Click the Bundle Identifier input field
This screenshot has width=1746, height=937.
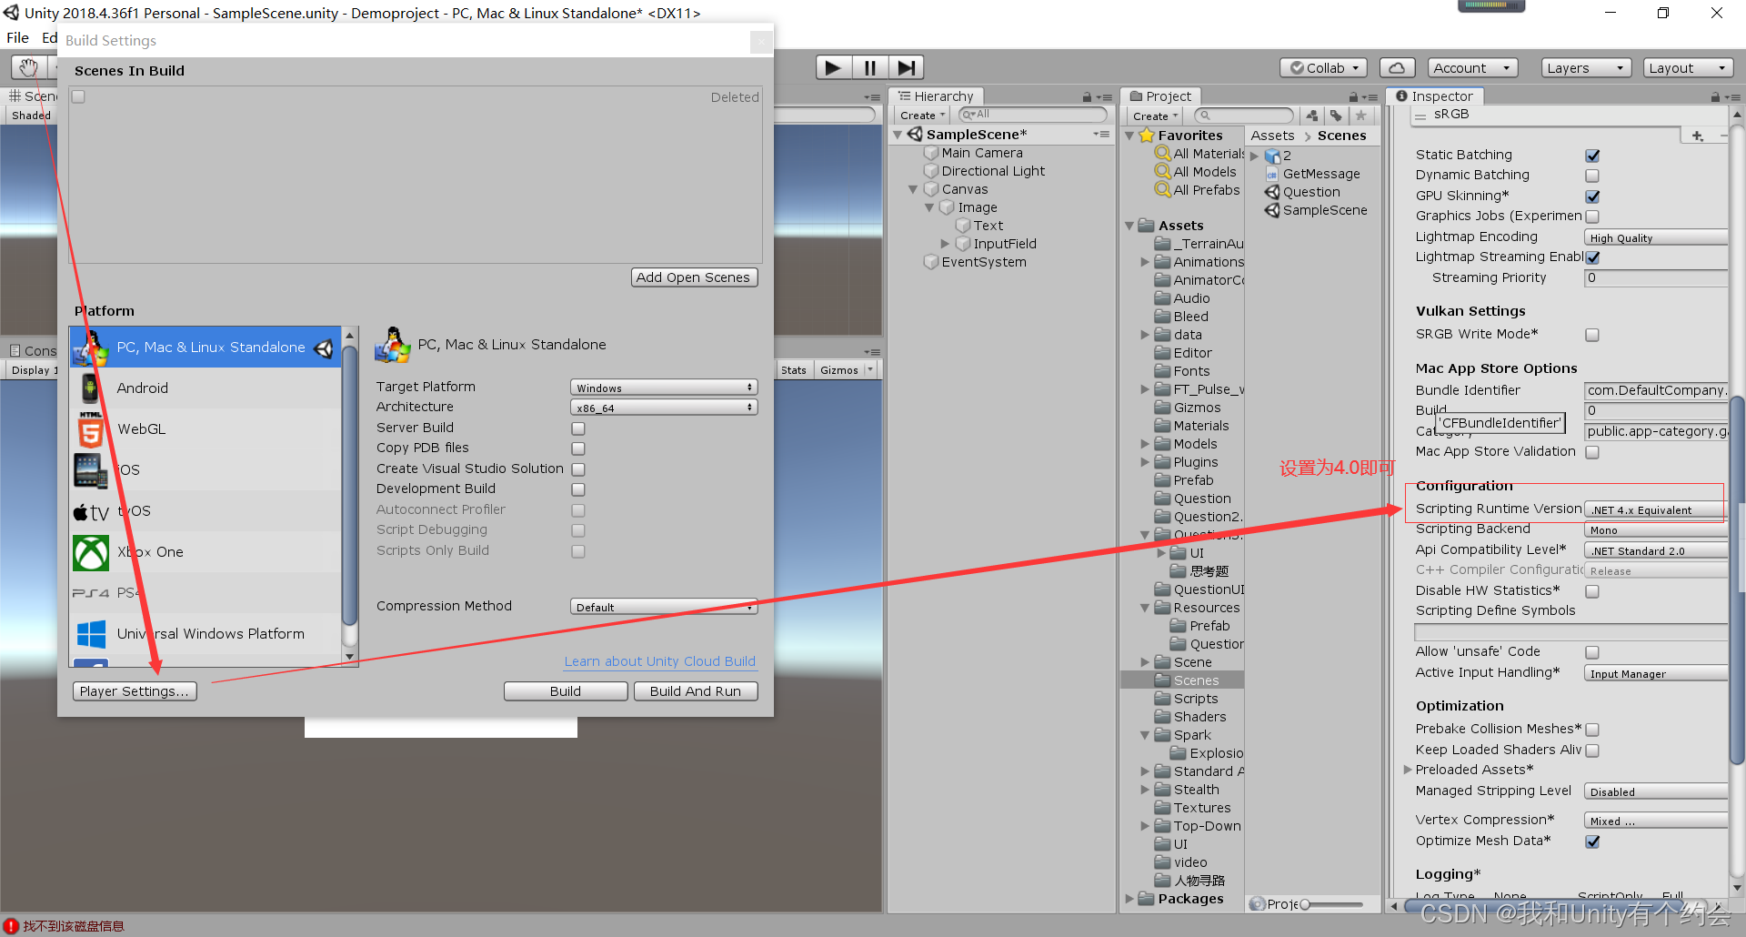click(1656, 390)
